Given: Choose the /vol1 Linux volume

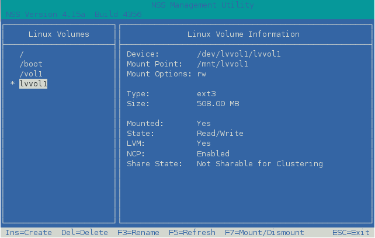Looking at the screenshot, I should [x=31, y=74].
